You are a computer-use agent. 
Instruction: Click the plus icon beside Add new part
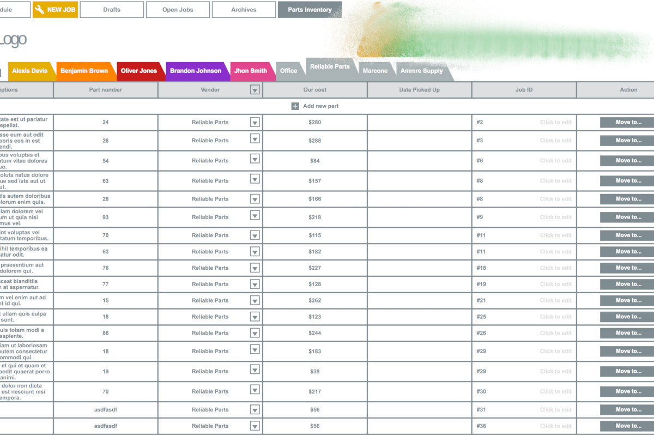(x=295, y=106)
